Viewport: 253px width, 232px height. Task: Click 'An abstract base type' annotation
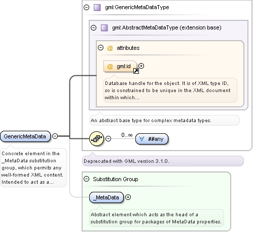(164, 121)
